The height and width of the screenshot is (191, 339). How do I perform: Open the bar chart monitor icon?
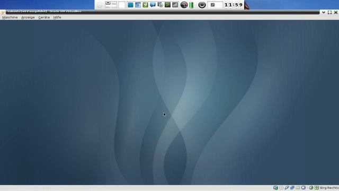pyautogui.click(x=175, y=5)
